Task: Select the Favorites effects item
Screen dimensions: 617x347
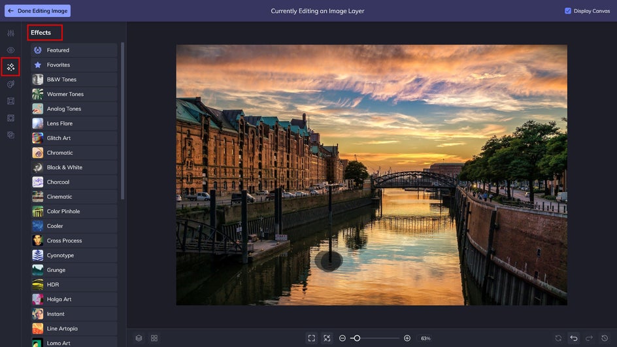Action: (x=73, y=65)
